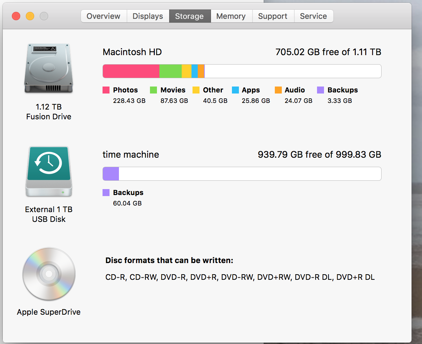
Task: Click the Apps 25.86 GB value
Action: pyautogui.click(x=256, y=101)
